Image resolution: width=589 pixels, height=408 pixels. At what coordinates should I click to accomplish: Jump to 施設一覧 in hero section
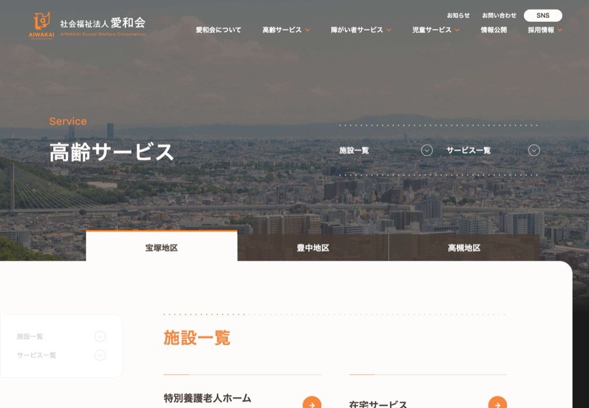pos(354,150)
